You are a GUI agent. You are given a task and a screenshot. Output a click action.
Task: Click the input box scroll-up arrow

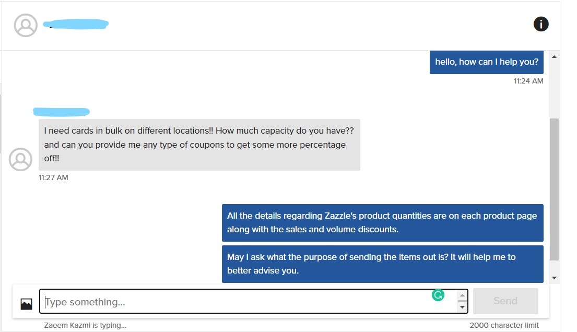point(462,295)
